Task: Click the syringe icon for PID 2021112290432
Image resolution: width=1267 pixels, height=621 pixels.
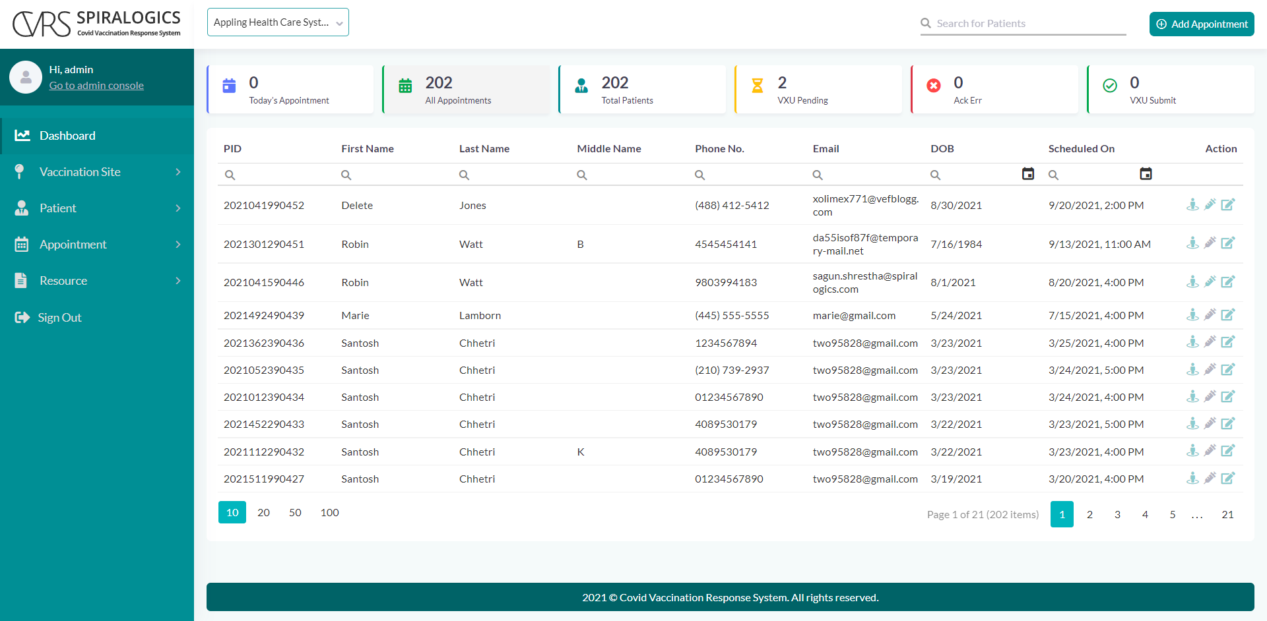Action: (1210, 450)
